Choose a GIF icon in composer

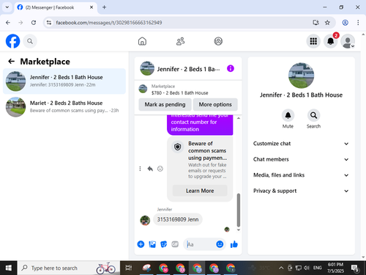[x=175, y=244]
